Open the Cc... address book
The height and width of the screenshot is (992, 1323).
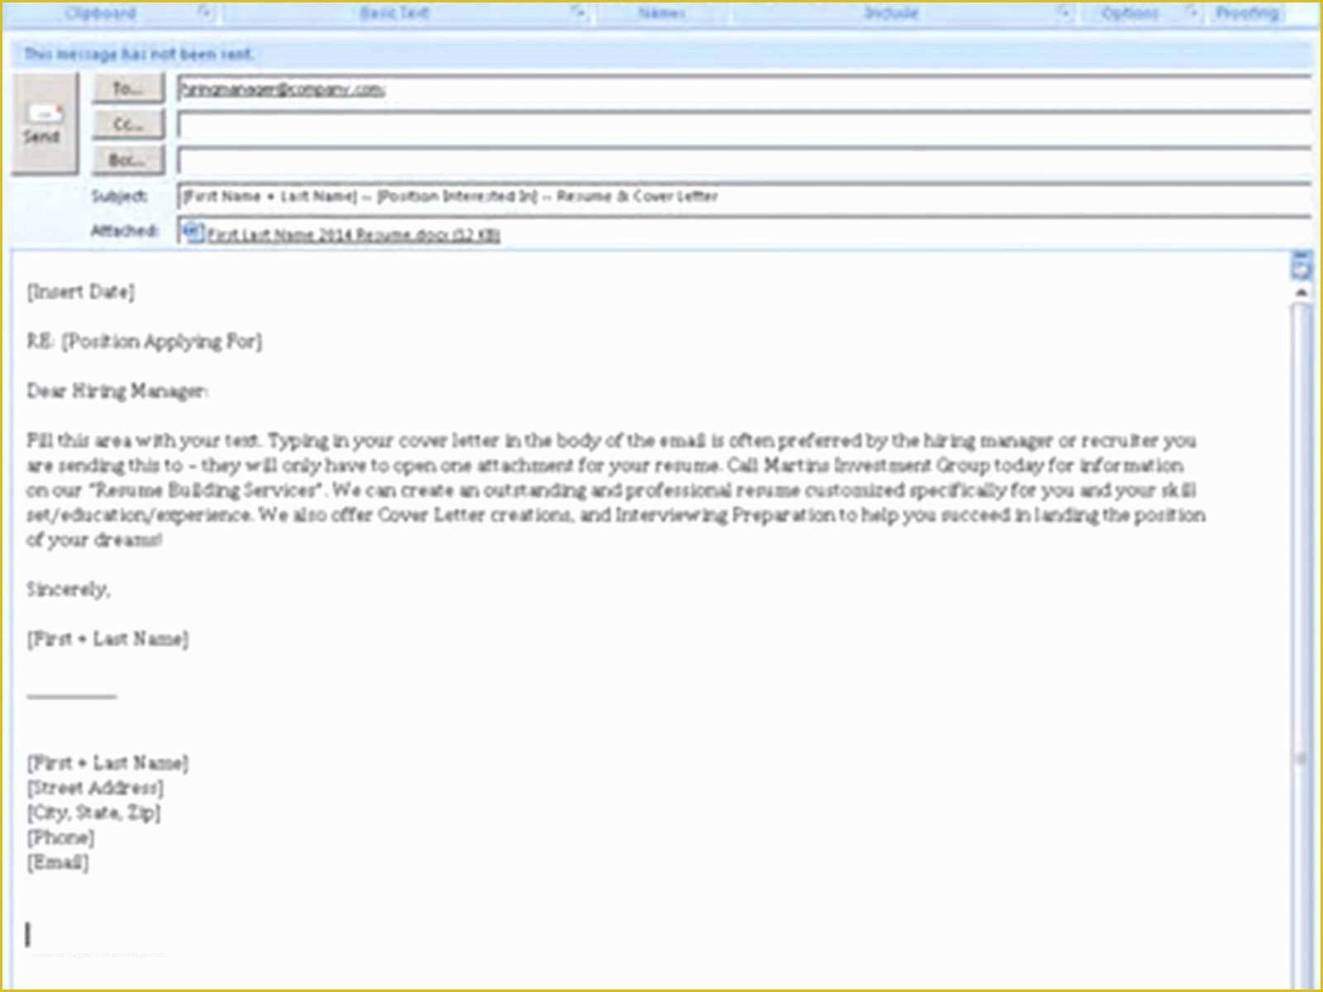[x=128, y=125]
